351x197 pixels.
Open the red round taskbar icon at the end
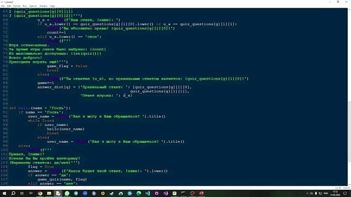[x=201, y=193]
